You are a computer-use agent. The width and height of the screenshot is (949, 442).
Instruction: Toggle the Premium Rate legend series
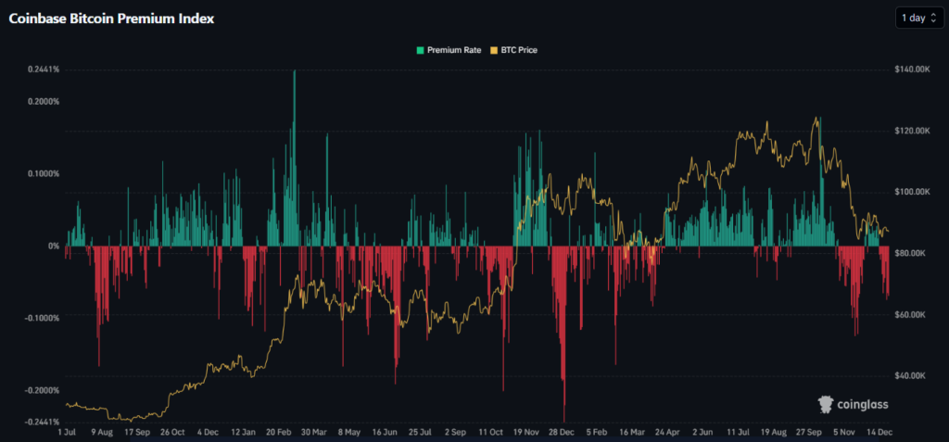(449, 50)
